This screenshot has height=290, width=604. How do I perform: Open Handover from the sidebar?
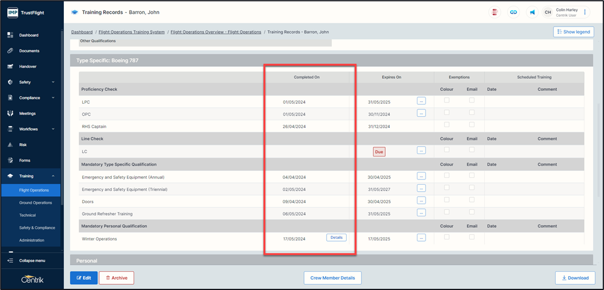pos(27,66)
